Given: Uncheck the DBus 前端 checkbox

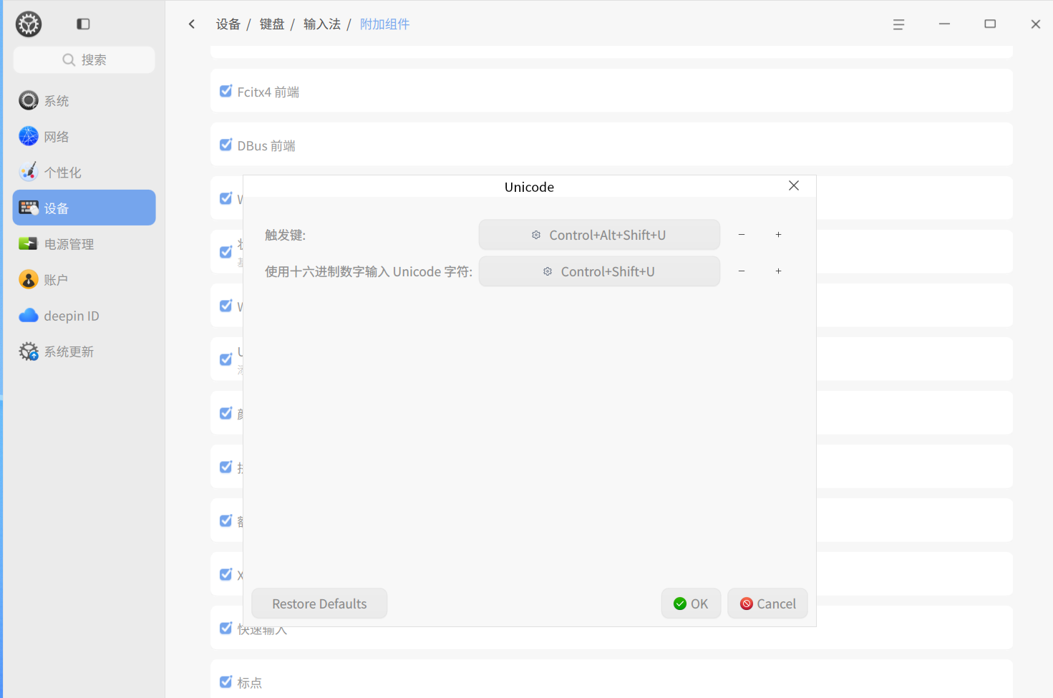Looking at the screenshot, I should point(225,145).
